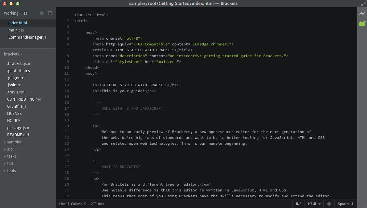This screenshot has width=367, height=208.
Task: Click the link rel stylesheet main.css line
Action: (137, 62)
